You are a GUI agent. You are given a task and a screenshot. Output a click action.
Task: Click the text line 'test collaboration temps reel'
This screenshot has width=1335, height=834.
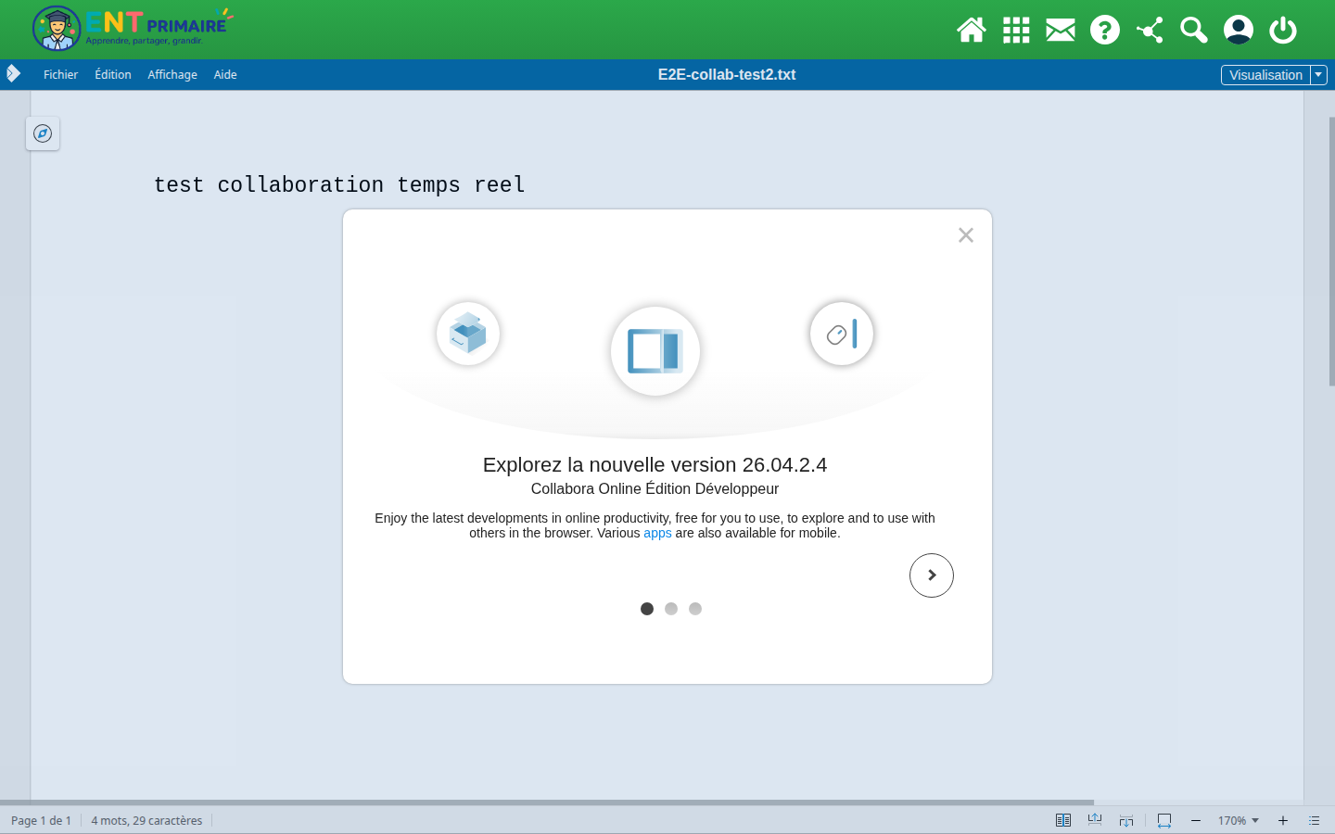(x=339, y=185)
